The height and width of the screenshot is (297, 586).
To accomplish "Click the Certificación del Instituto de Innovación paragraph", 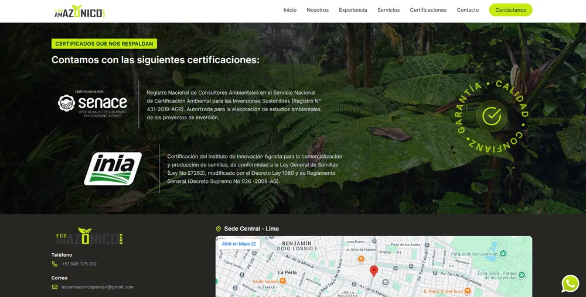I will [x=254, y=169].
